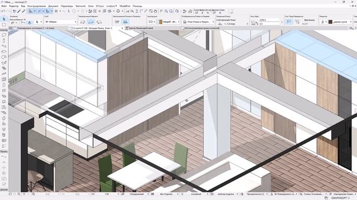Select the Skylight tool in the toolbox

click(x=4, y=96)
